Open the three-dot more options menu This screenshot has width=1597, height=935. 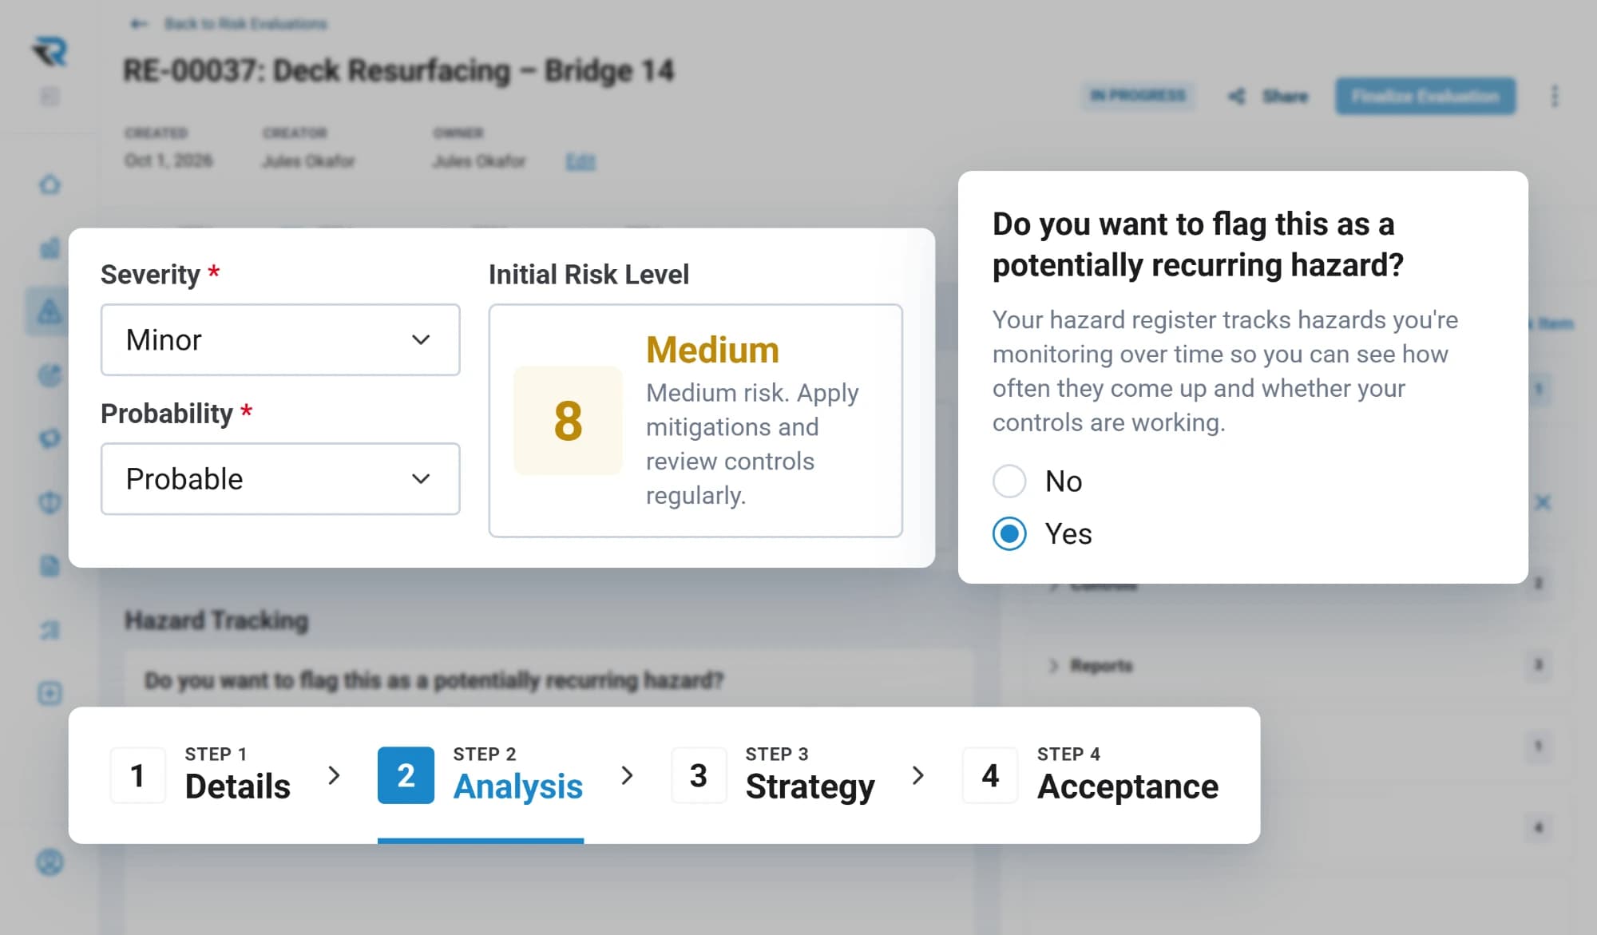[1554, 97]
